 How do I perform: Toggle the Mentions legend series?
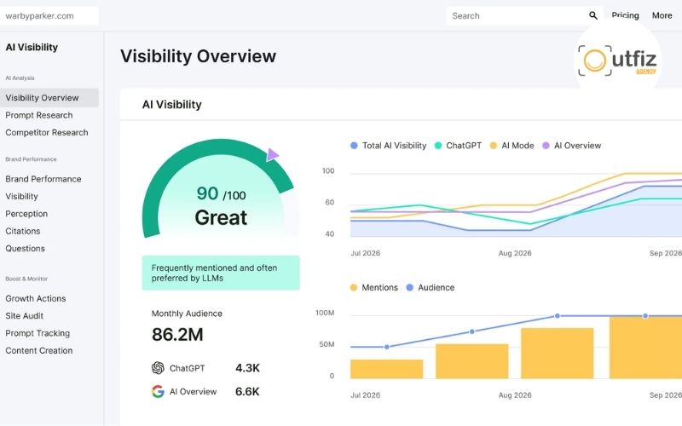(x=374, y=287)
